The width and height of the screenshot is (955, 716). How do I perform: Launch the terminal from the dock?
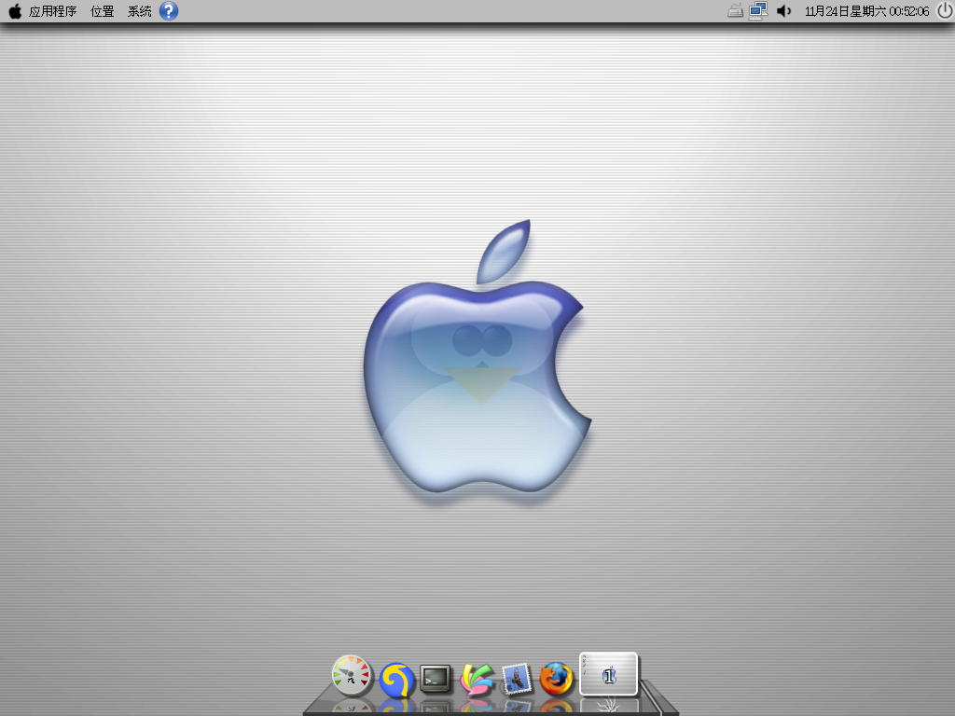pos(436,679)
